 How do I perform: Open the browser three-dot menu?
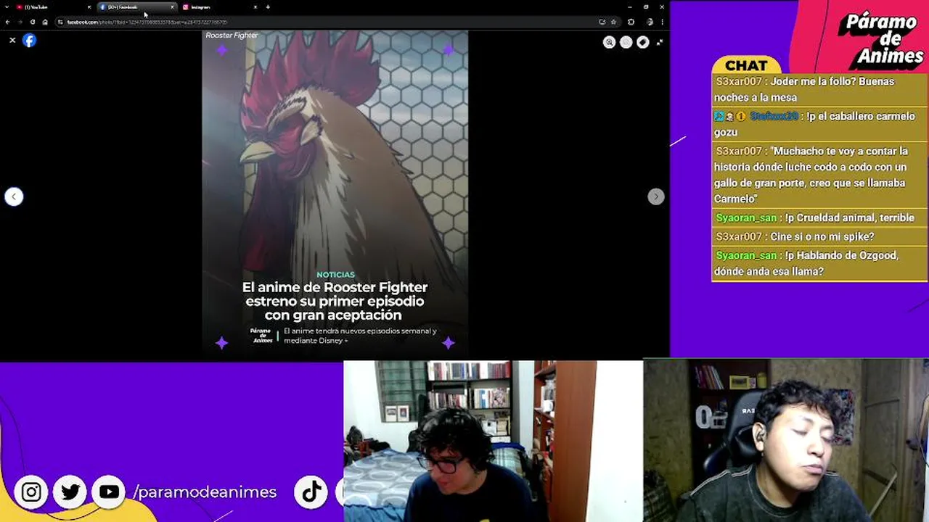[662, 22]
